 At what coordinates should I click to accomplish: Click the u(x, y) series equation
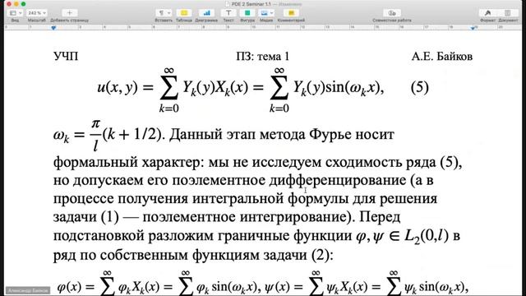[240, 89]
